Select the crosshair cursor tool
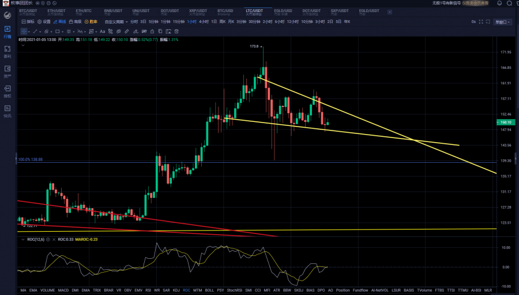519x295 pixels. 24,31
